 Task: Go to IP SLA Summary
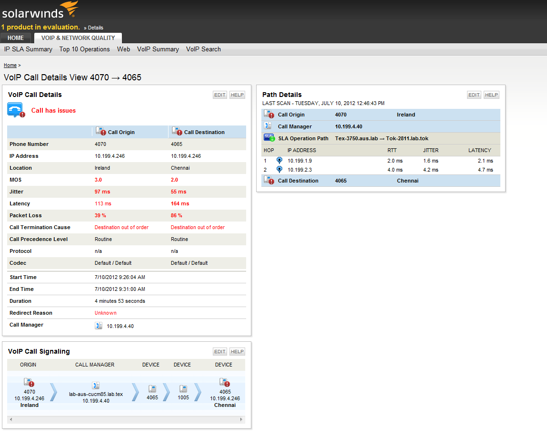pyautogui.click(x=28, y=49)
